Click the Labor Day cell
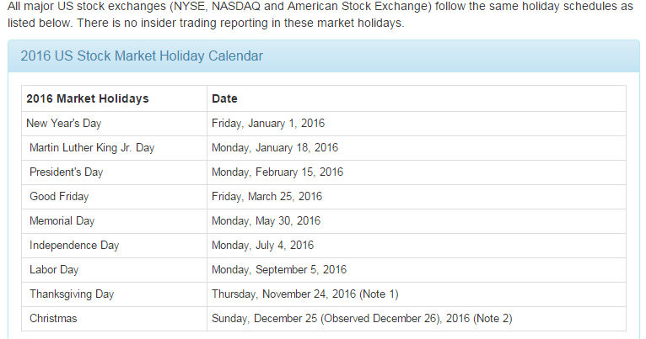This screenshot has height=339, width=646. [x=56, y=270]
